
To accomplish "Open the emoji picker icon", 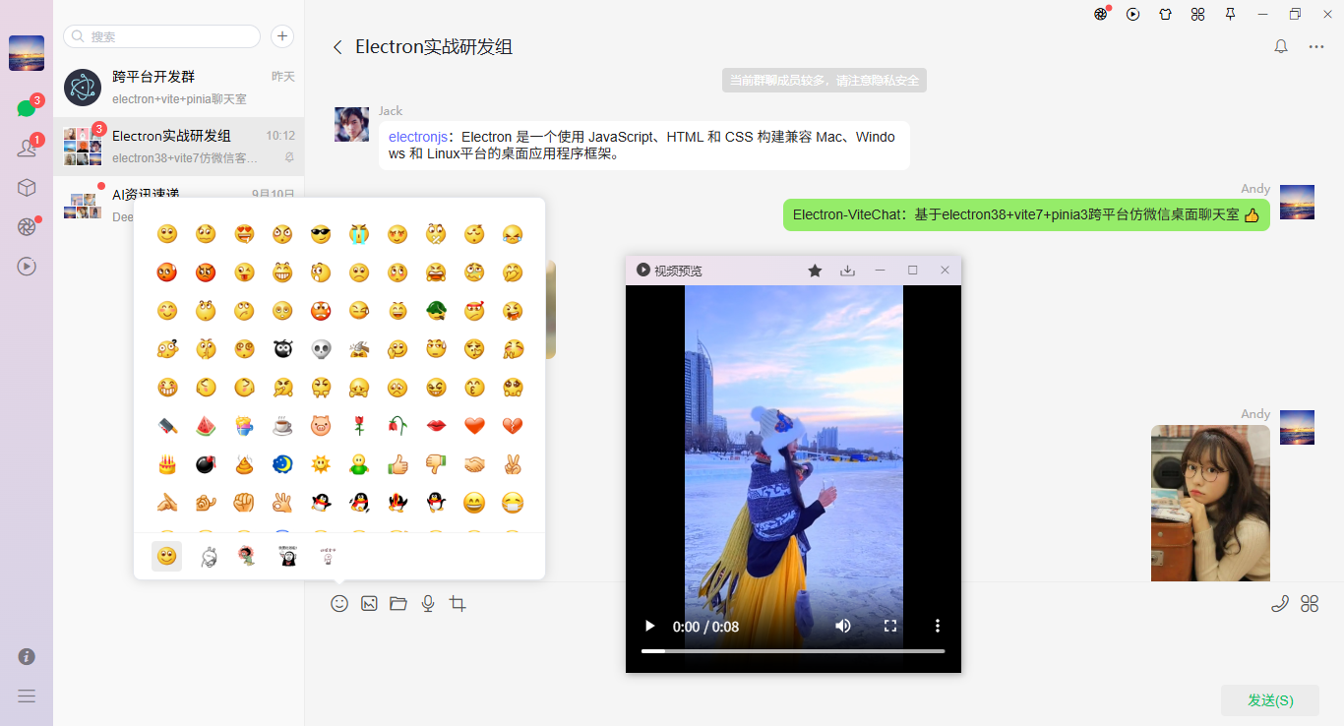I will (x=339, y=603).
